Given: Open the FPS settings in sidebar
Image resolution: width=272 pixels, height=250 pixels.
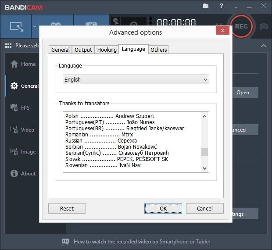Looking at the screenshot, I should click(x=20, y=107).
